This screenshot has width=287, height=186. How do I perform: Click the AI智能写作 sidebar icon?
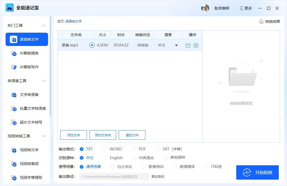[14, 67]
